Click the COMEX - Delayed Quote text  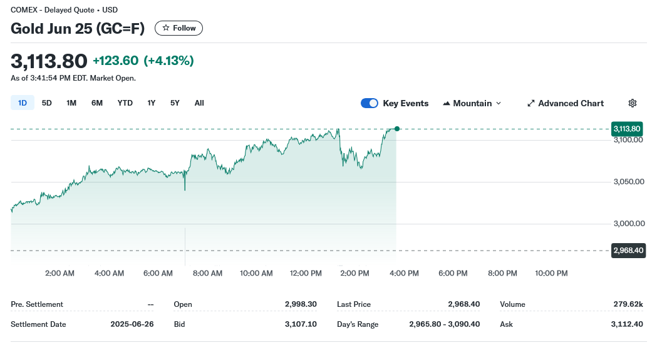pyautogui.click(x=53, y=10)
